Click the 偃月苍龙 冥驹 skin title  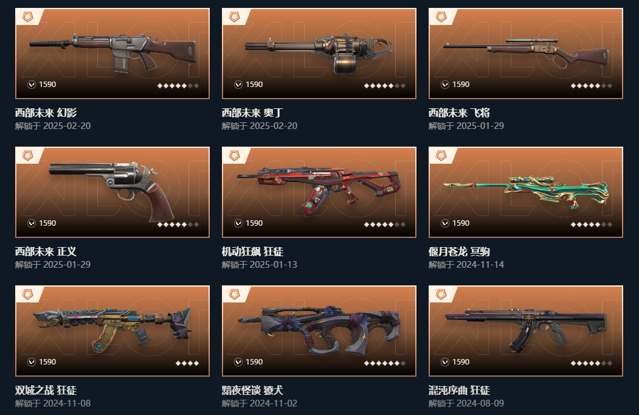coord(459,251)
